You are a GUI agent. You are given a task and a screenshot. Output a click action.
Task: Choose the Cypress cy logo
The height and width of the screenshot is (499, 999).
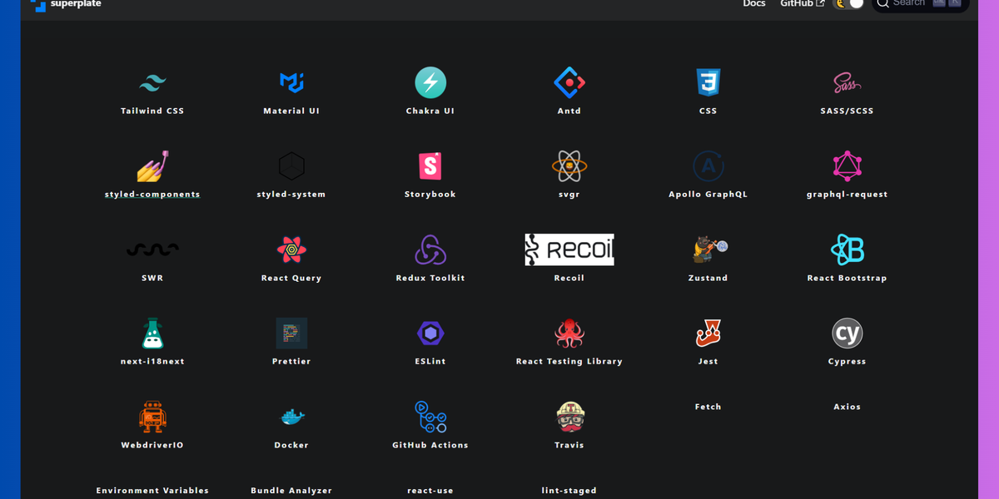pos(847,333)
